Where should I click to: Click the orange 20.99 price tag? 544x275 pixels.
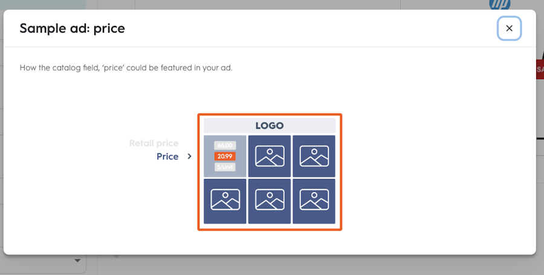point(225,157)
